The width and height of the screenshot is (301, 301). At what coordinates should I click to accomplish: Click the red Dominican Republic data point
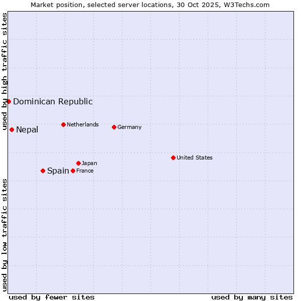pyautogui.click(x=9, y=101)
